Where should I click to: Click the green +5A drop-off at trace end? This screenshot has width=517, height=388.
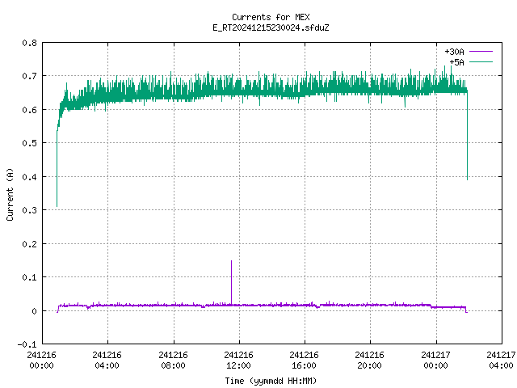coord(467,135)
